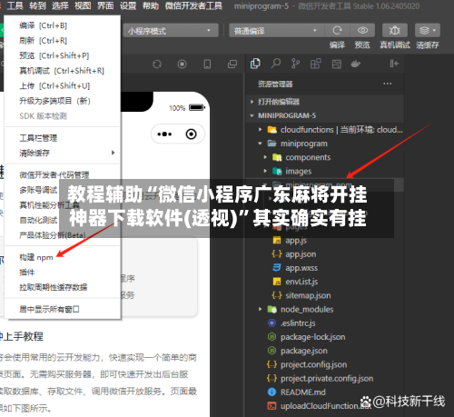The height and width of the screenshot is (417, 454).
Task: Click the docker whale icon
Action: pos(356,64)
